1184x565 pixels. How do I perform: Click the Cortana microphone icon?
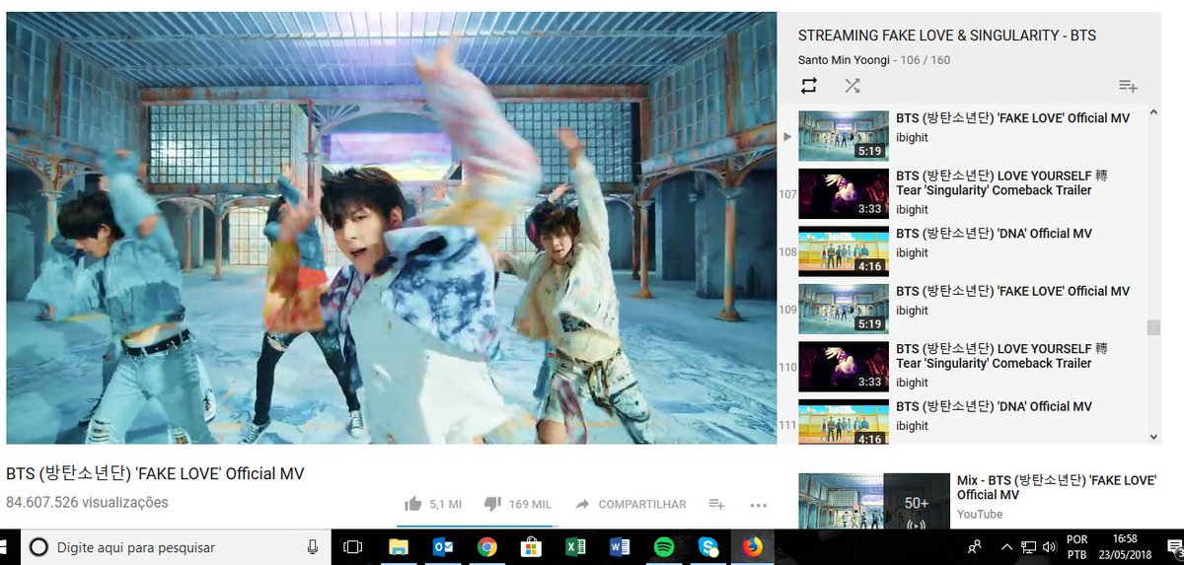[313, 547]
